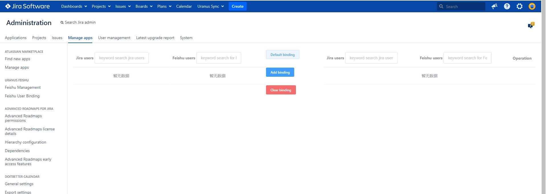This screenshot has height=194, width=546.
Task: Open the Latest upgrade report tab
Action: 155,38
